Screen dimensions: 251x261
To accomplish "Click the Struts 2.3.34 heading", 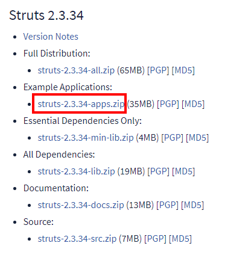I will [46, 16].
